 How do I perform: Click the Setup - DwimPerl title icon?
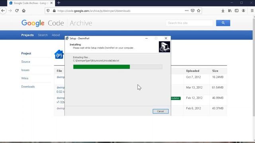(x=67, y=38)
